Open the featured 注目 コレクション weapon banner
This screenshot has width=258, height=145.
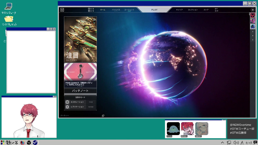[x=80, y=39]
